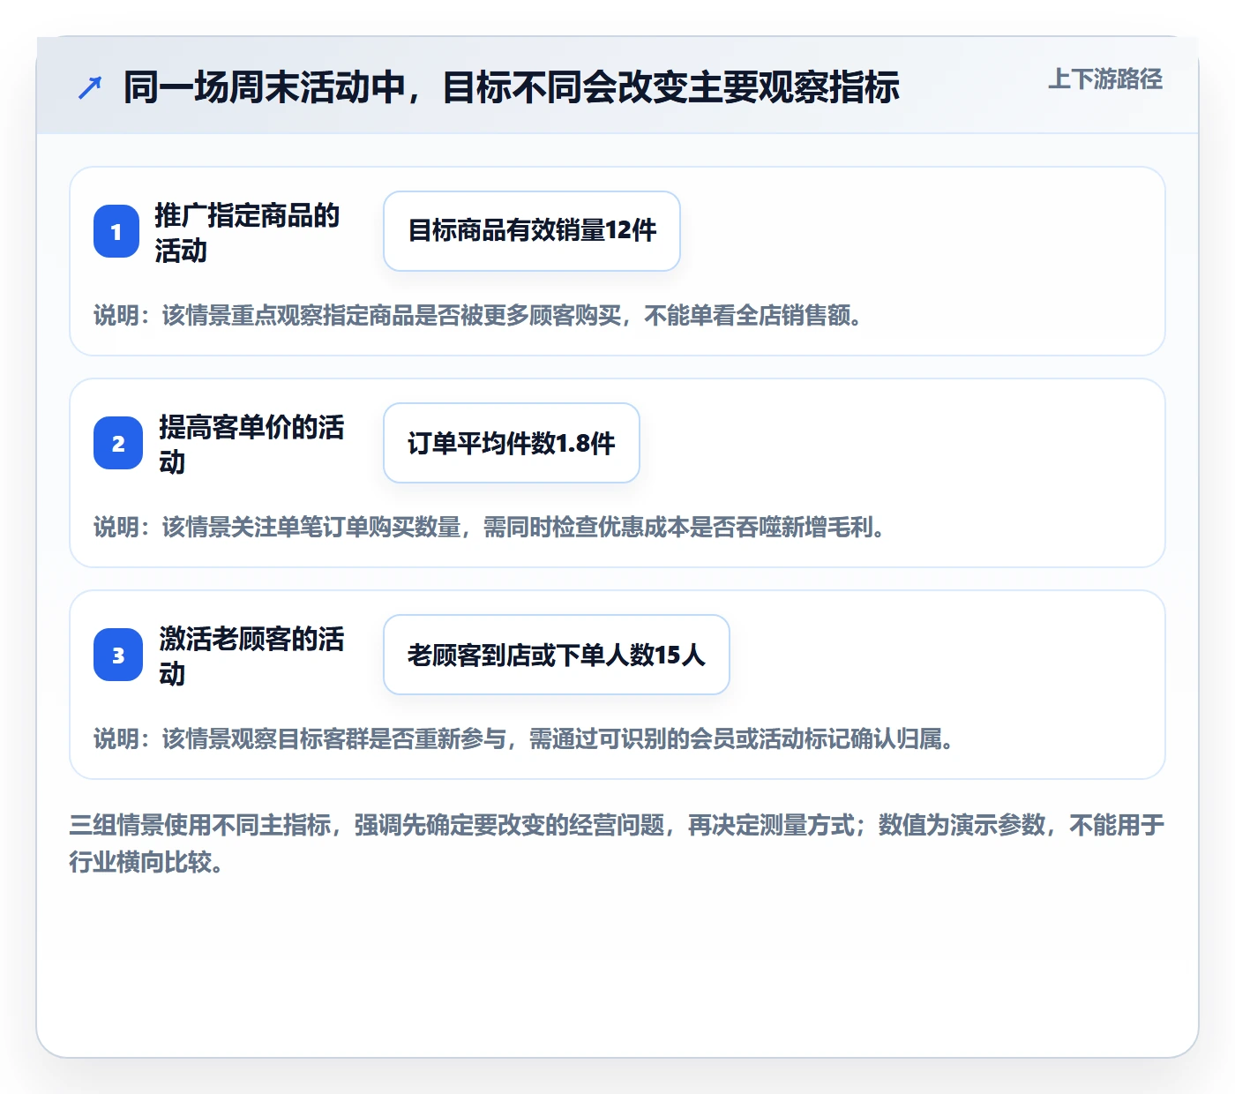The width and height of the screenshot is (1235, 1094).
Task: Click the 目标商品有效销量12件 metric chip
Action: click(532, 231)
